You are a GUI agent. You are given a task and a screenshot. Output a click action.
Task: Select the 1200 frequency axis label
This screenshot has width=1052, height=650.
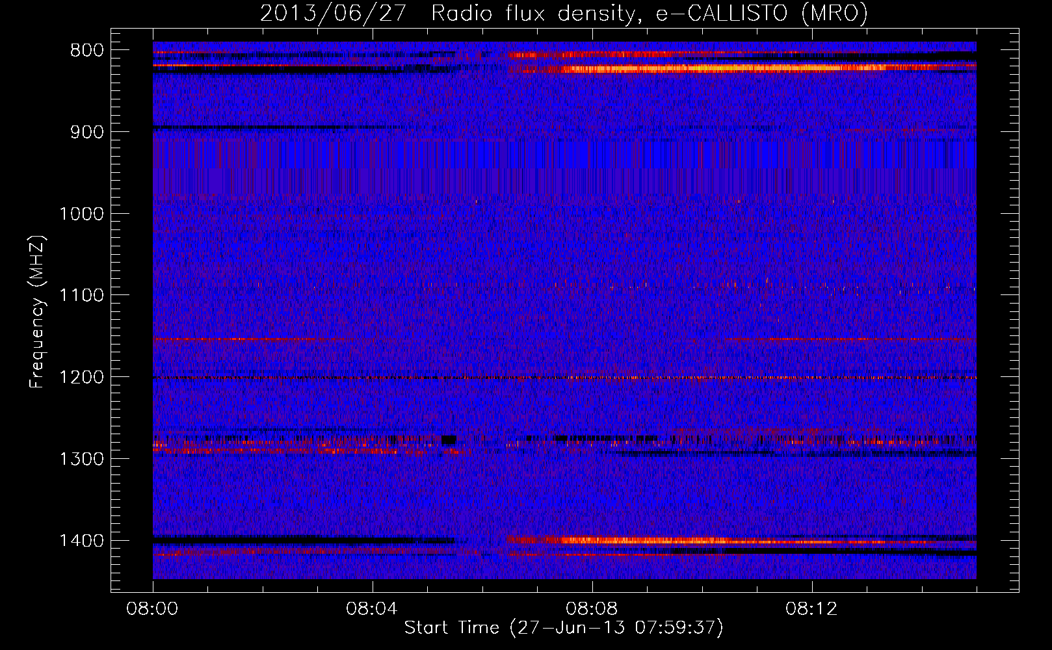point(81,378)
